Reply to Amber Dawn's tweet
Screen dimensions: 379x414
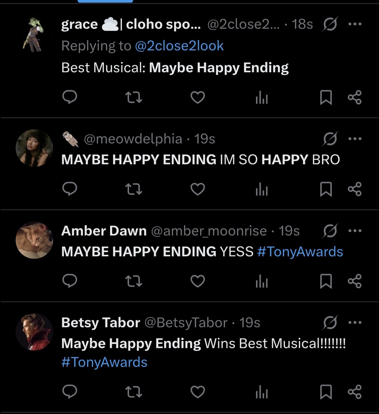coord(70,281)
